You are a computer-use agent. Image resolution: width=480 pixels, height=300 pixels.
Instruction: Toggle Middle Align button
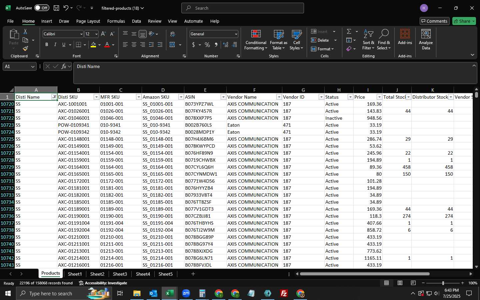click(134, 34)
